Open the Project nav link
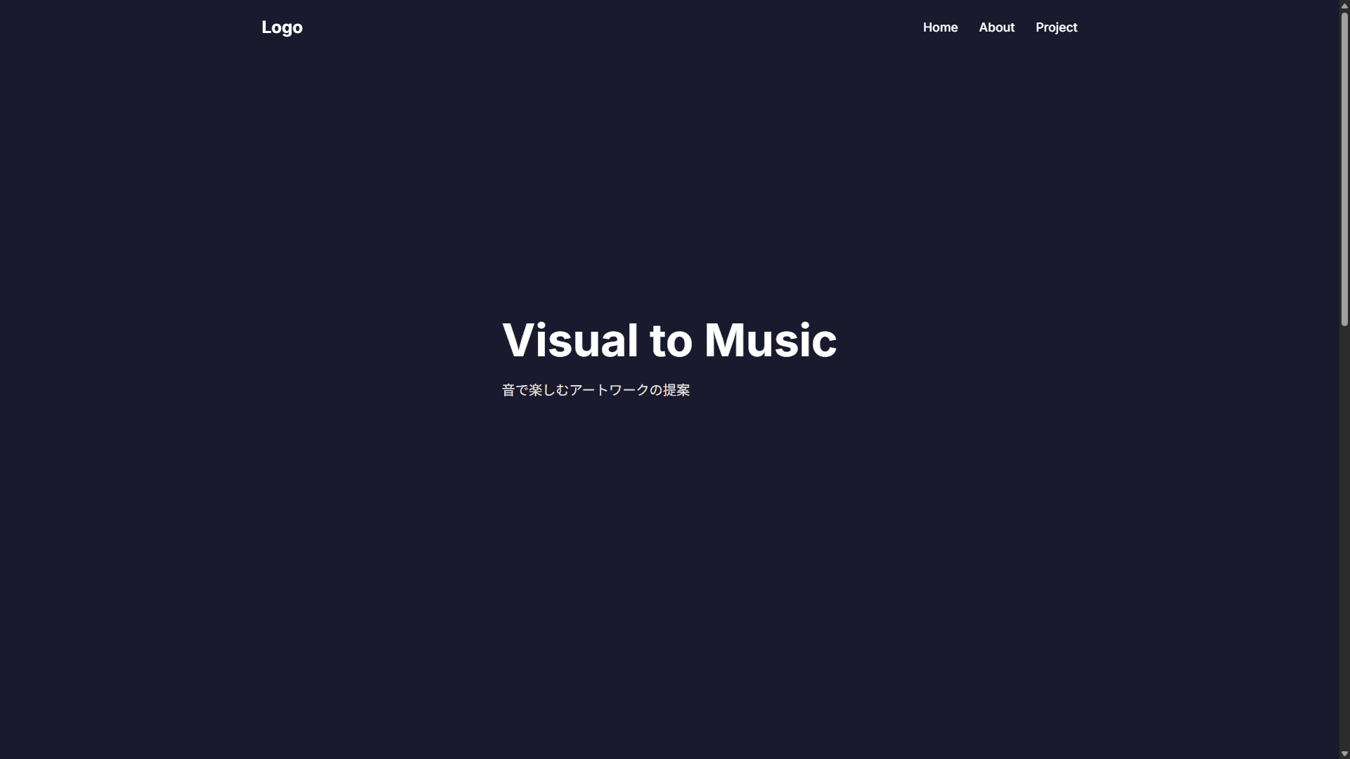Viewport: 1350px width, 759px height. click(1056, 27)
